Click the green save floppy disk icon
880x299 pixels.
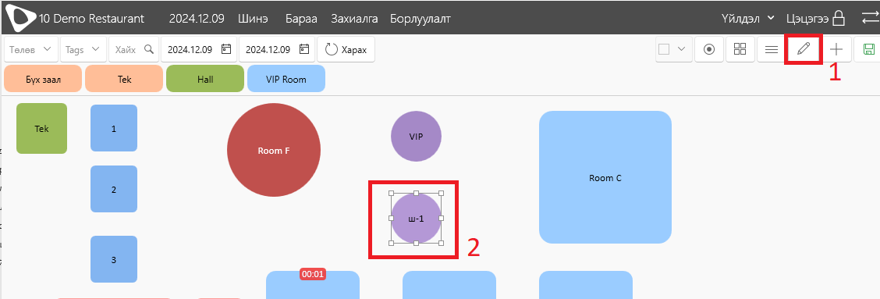coord(868,49)
